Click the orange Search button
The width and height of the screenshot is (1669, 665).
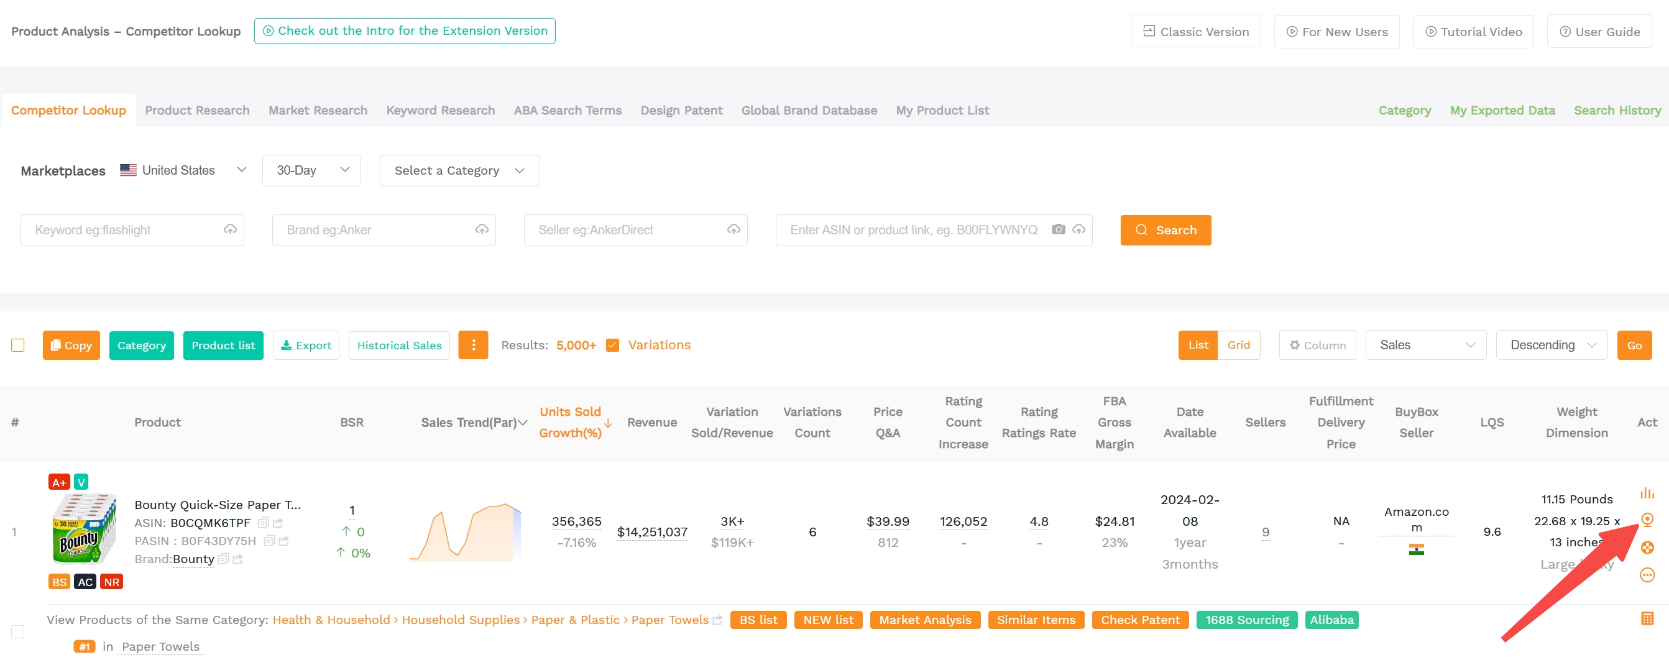1165,230
